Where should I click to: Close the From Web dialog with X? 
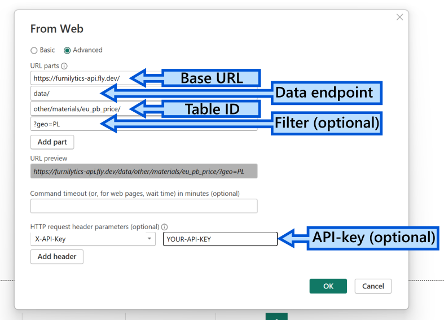[399, 17]
